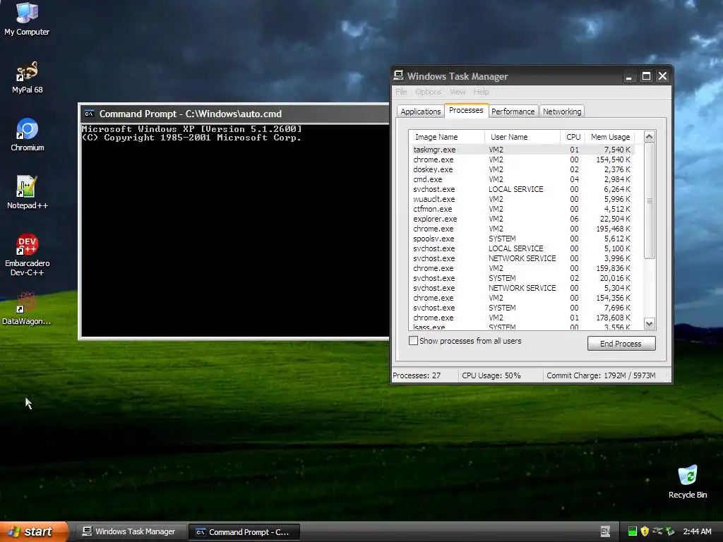Click the tray icon beside the clock
Image resolution: width=723 pixels, height=542 pixels.
pos(670,531)
